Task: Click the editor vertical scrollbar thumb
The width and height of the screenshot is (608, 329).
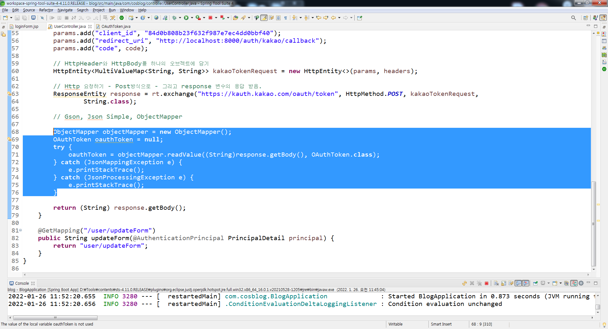Action: tap(594, 224)
